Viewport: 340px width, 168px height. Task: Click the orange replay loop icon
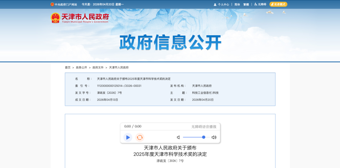click(140, 137)
